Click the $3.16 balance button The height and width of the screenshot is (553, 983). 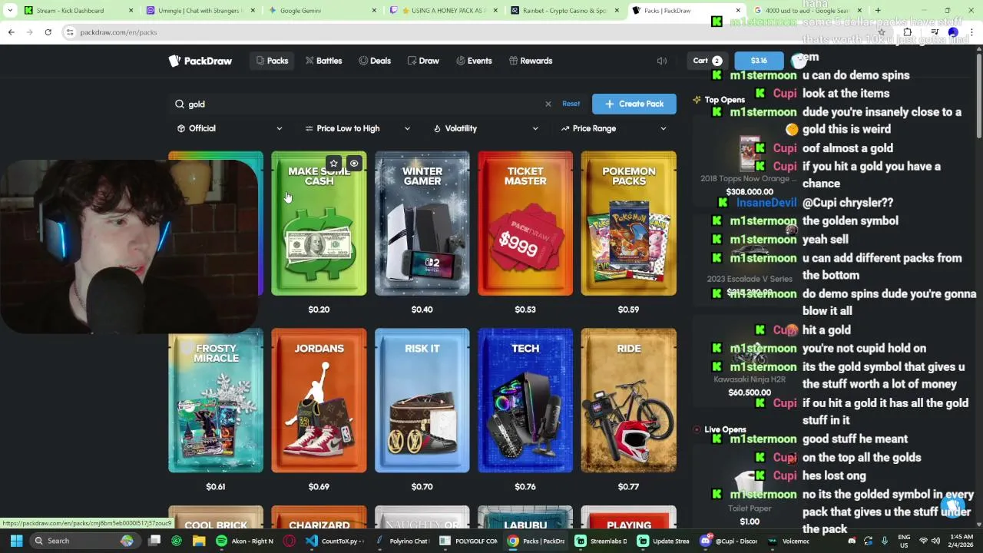[x=759, y=61]
